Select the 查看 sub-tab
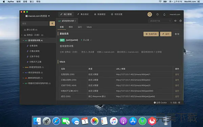 pos(62,27)
